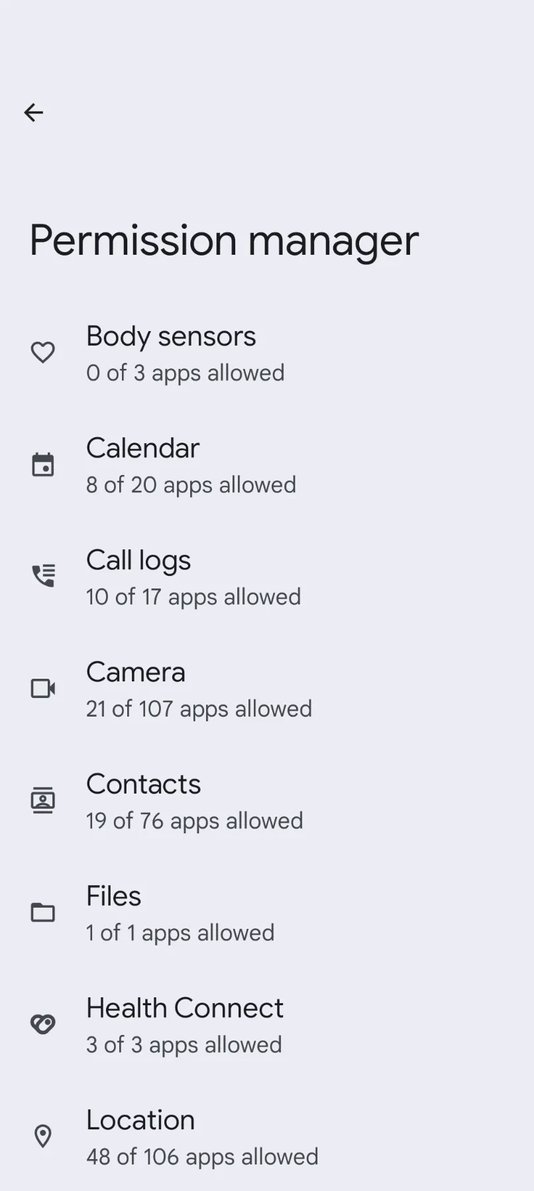Open the Calendar permission entry
The height and width of the screenshot is (1191, 534).
pos(142,449)
